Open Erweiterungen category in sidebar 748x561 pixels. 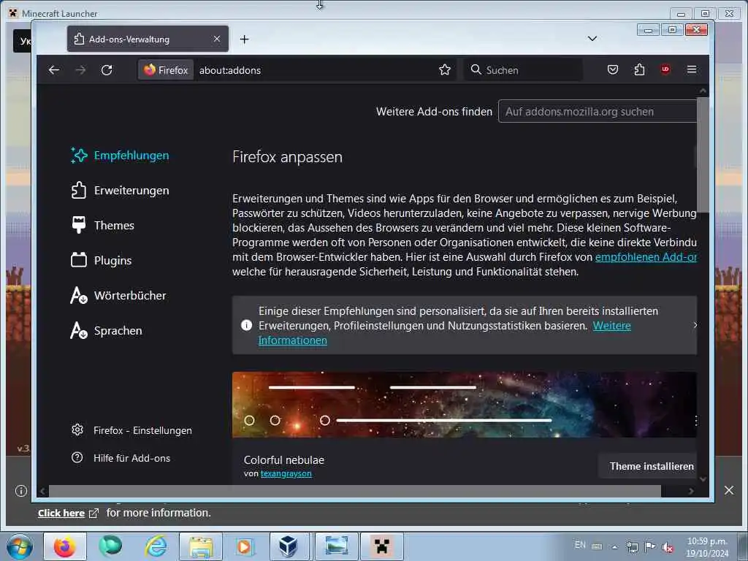120,191
